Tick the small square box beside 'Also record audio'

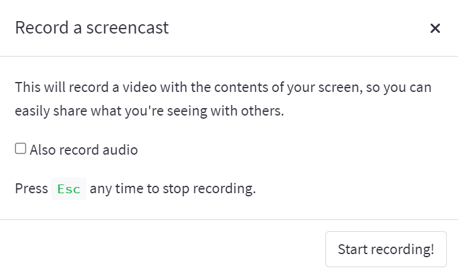coord(21,149)
